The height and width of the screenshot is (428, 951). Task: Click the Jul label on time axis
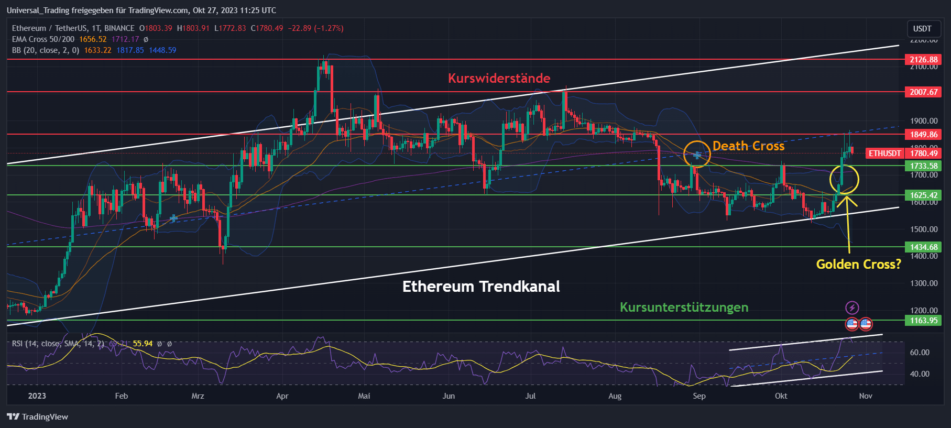(530, 396)
